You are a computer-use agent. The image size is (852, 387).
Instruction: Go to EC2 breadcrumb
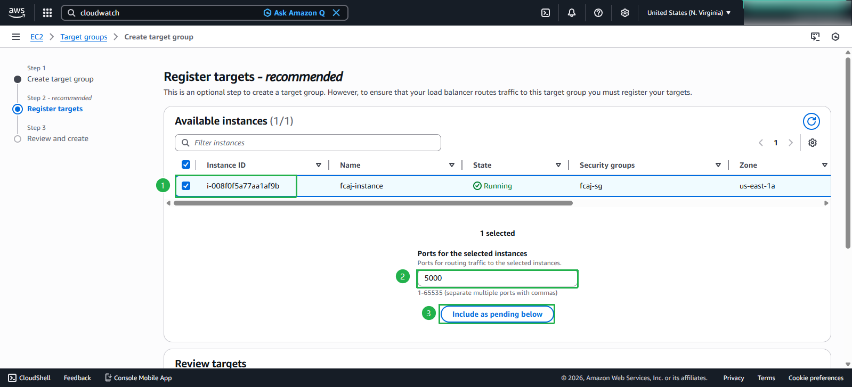(x=37, y=37)
